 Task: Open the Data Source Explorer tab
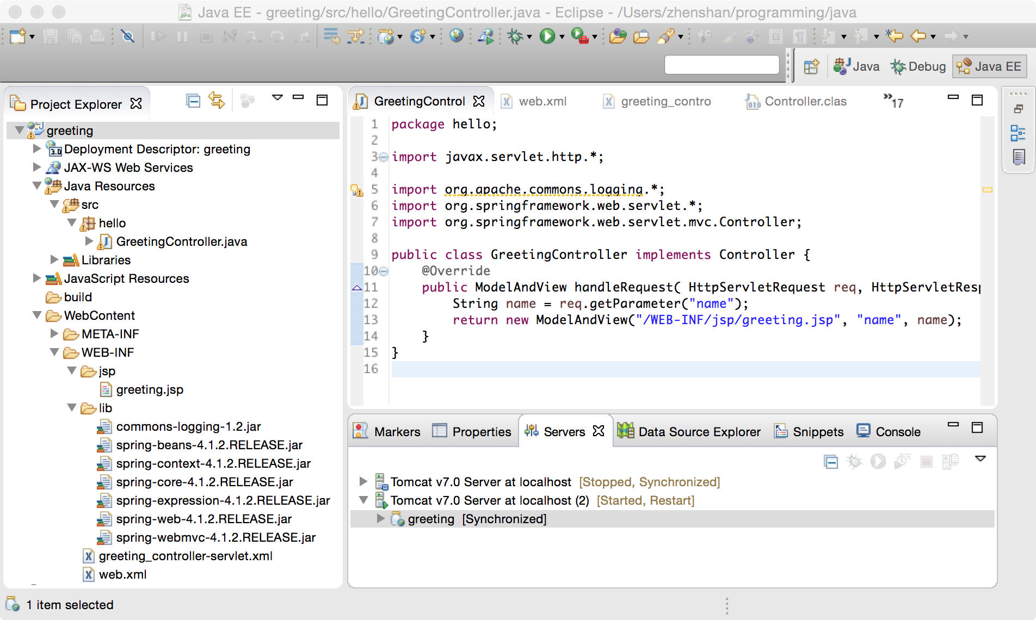689,431
